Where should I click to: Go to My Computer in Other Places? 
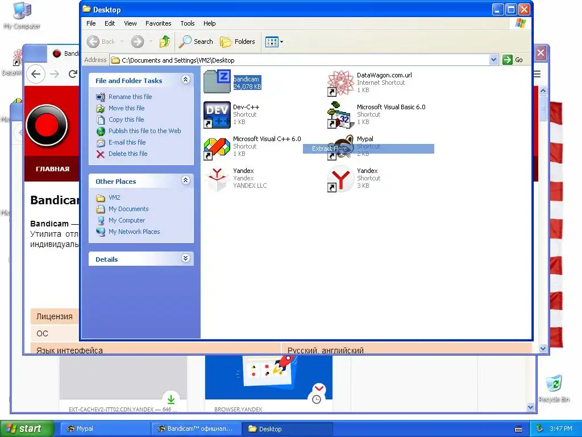(127, 220)
